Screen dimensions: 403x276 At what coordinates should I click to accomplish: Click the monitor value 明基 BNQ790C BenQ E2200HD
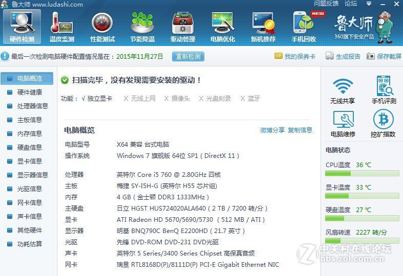[181, 231]
